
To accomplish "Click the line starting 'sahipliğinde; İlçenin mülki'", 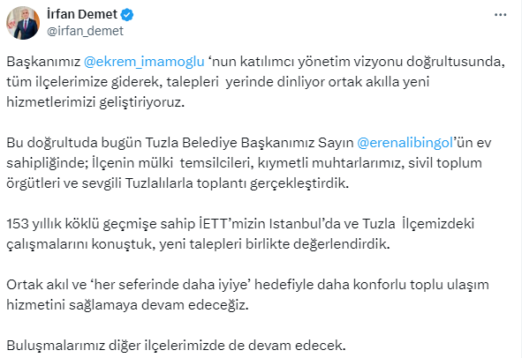I will pos(244,163).
